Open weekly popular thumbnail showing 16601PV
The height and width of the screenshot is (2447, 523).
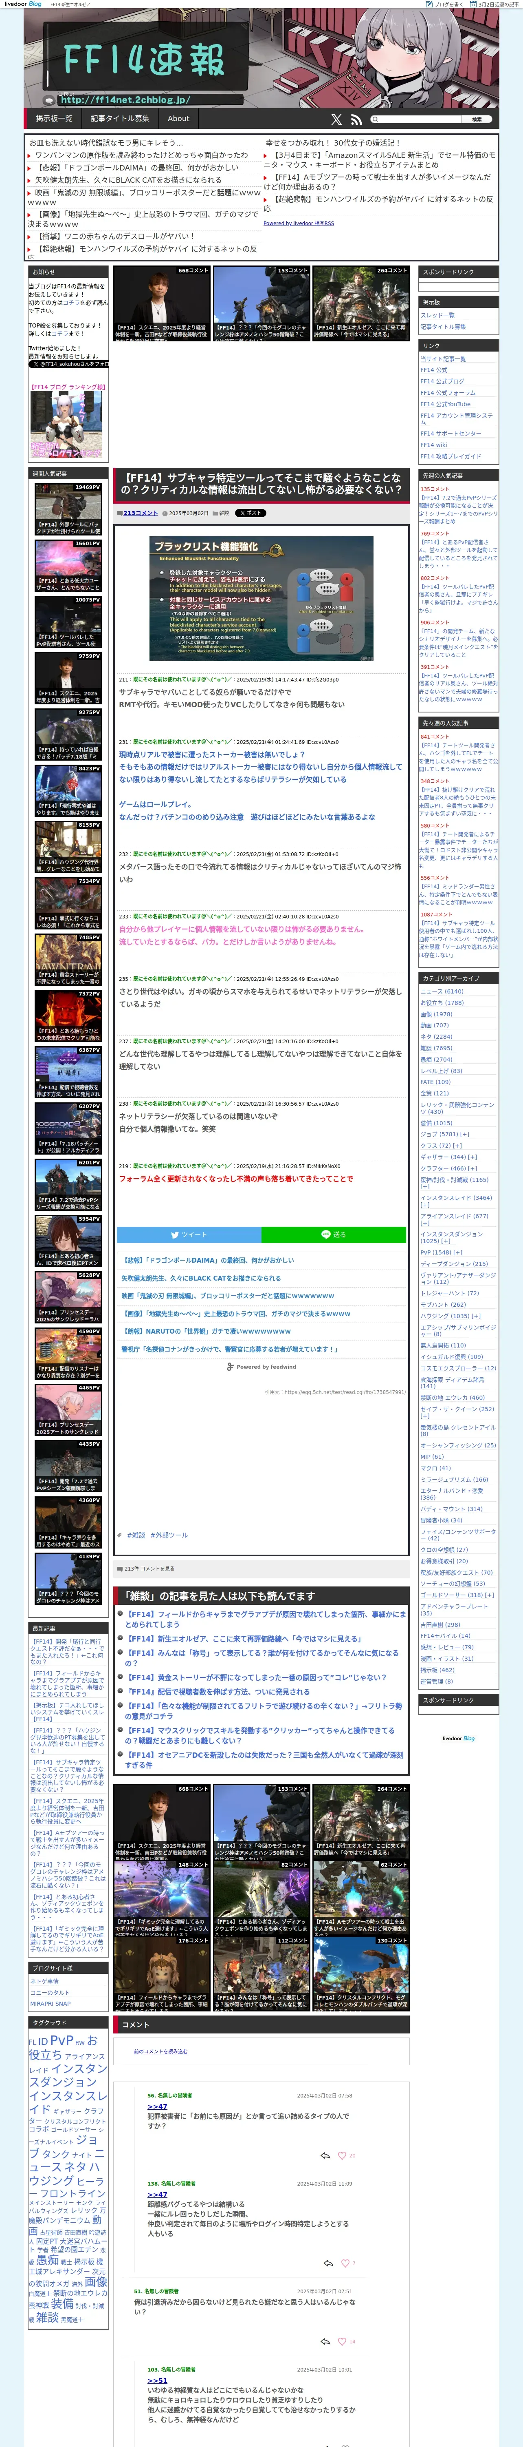coord(68,566)
